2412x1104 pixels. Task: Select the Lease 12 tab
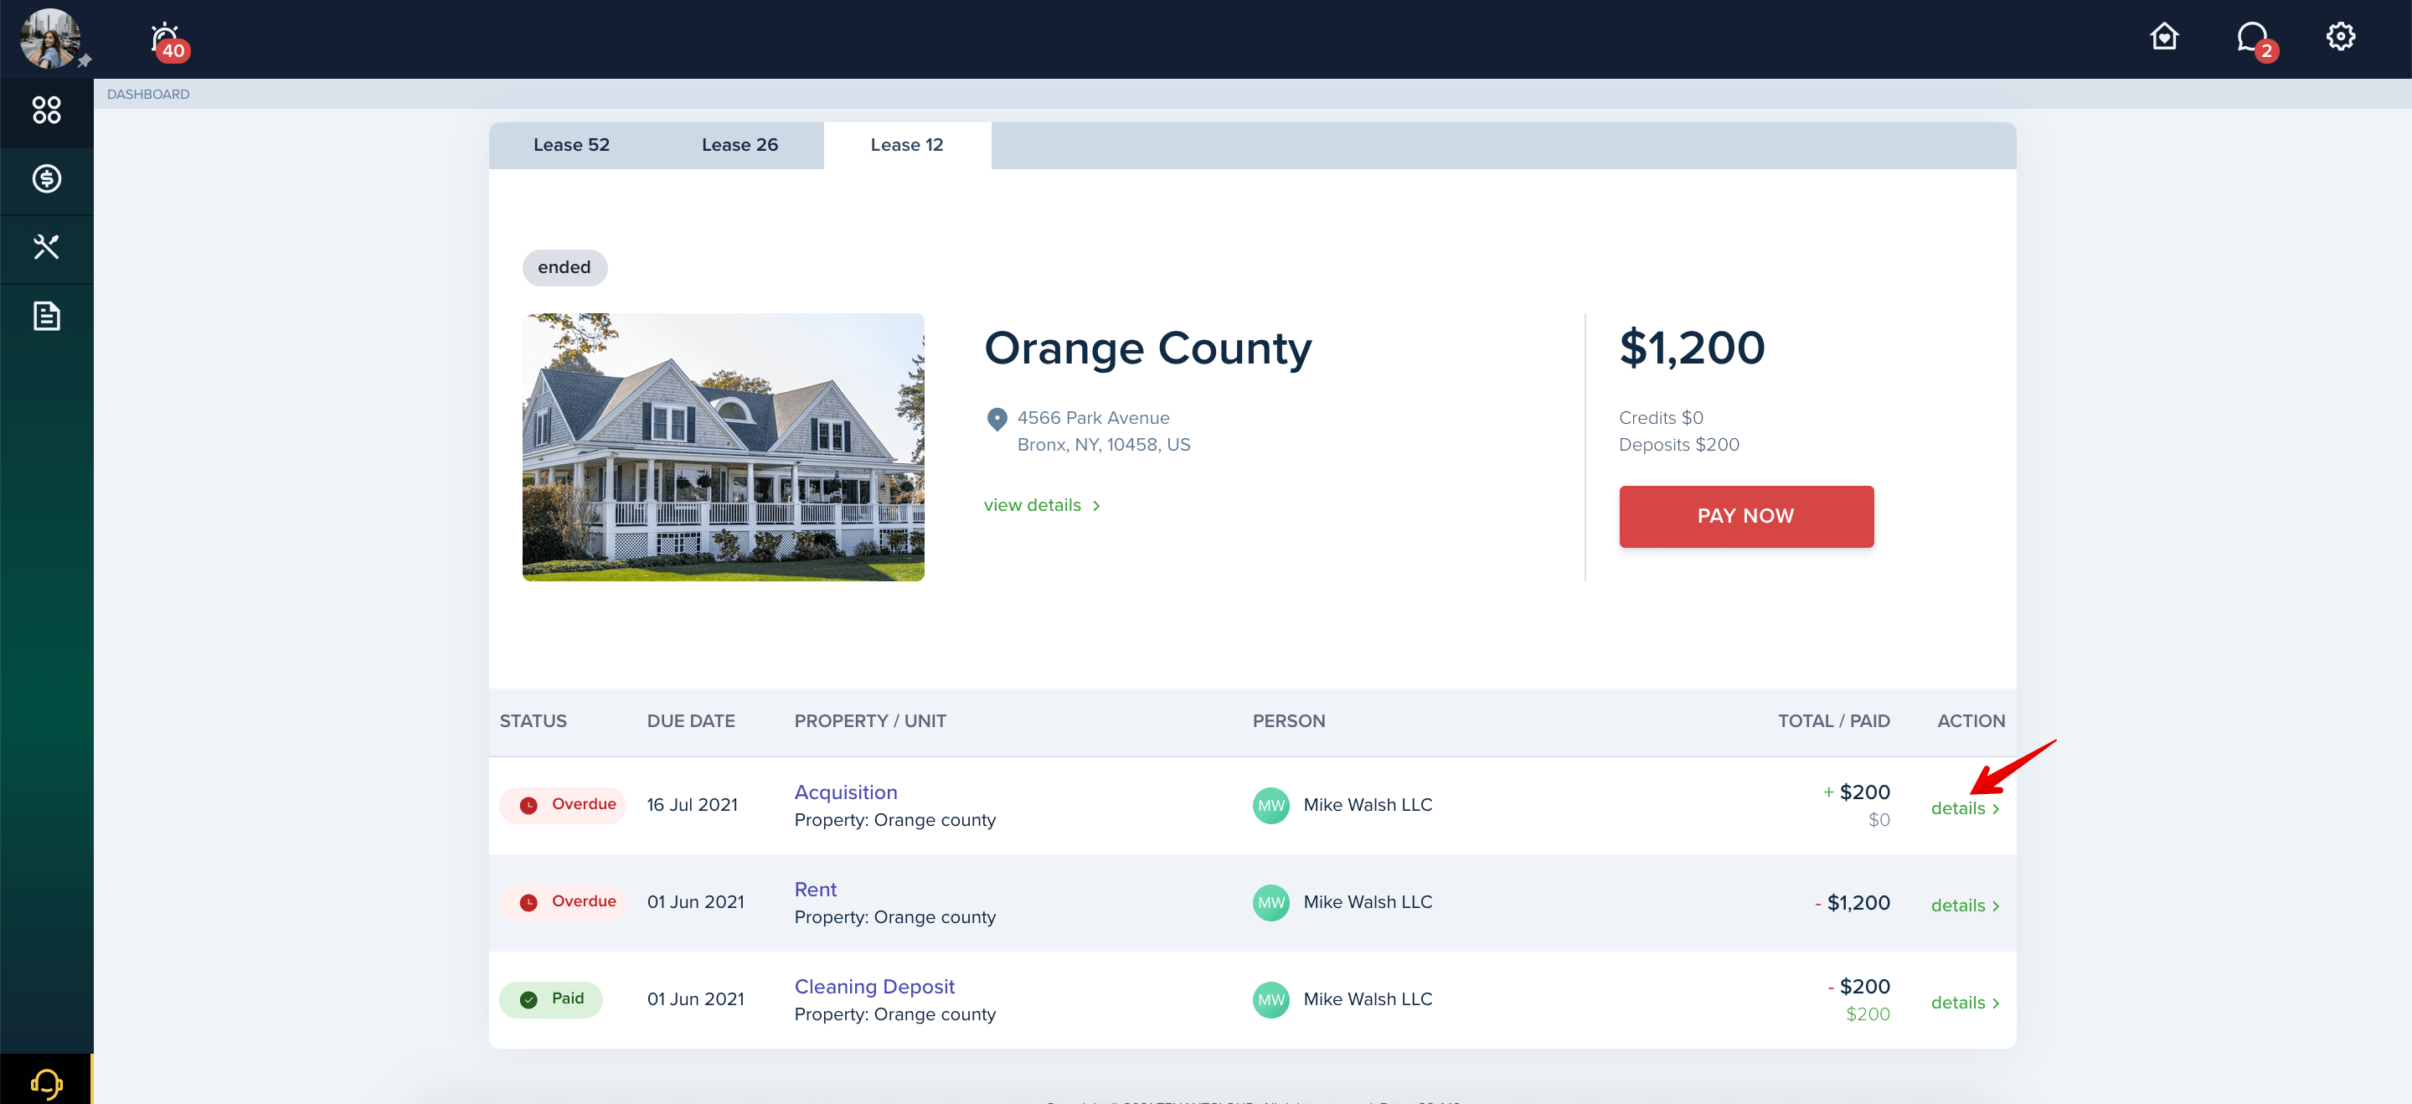[907, 145]
